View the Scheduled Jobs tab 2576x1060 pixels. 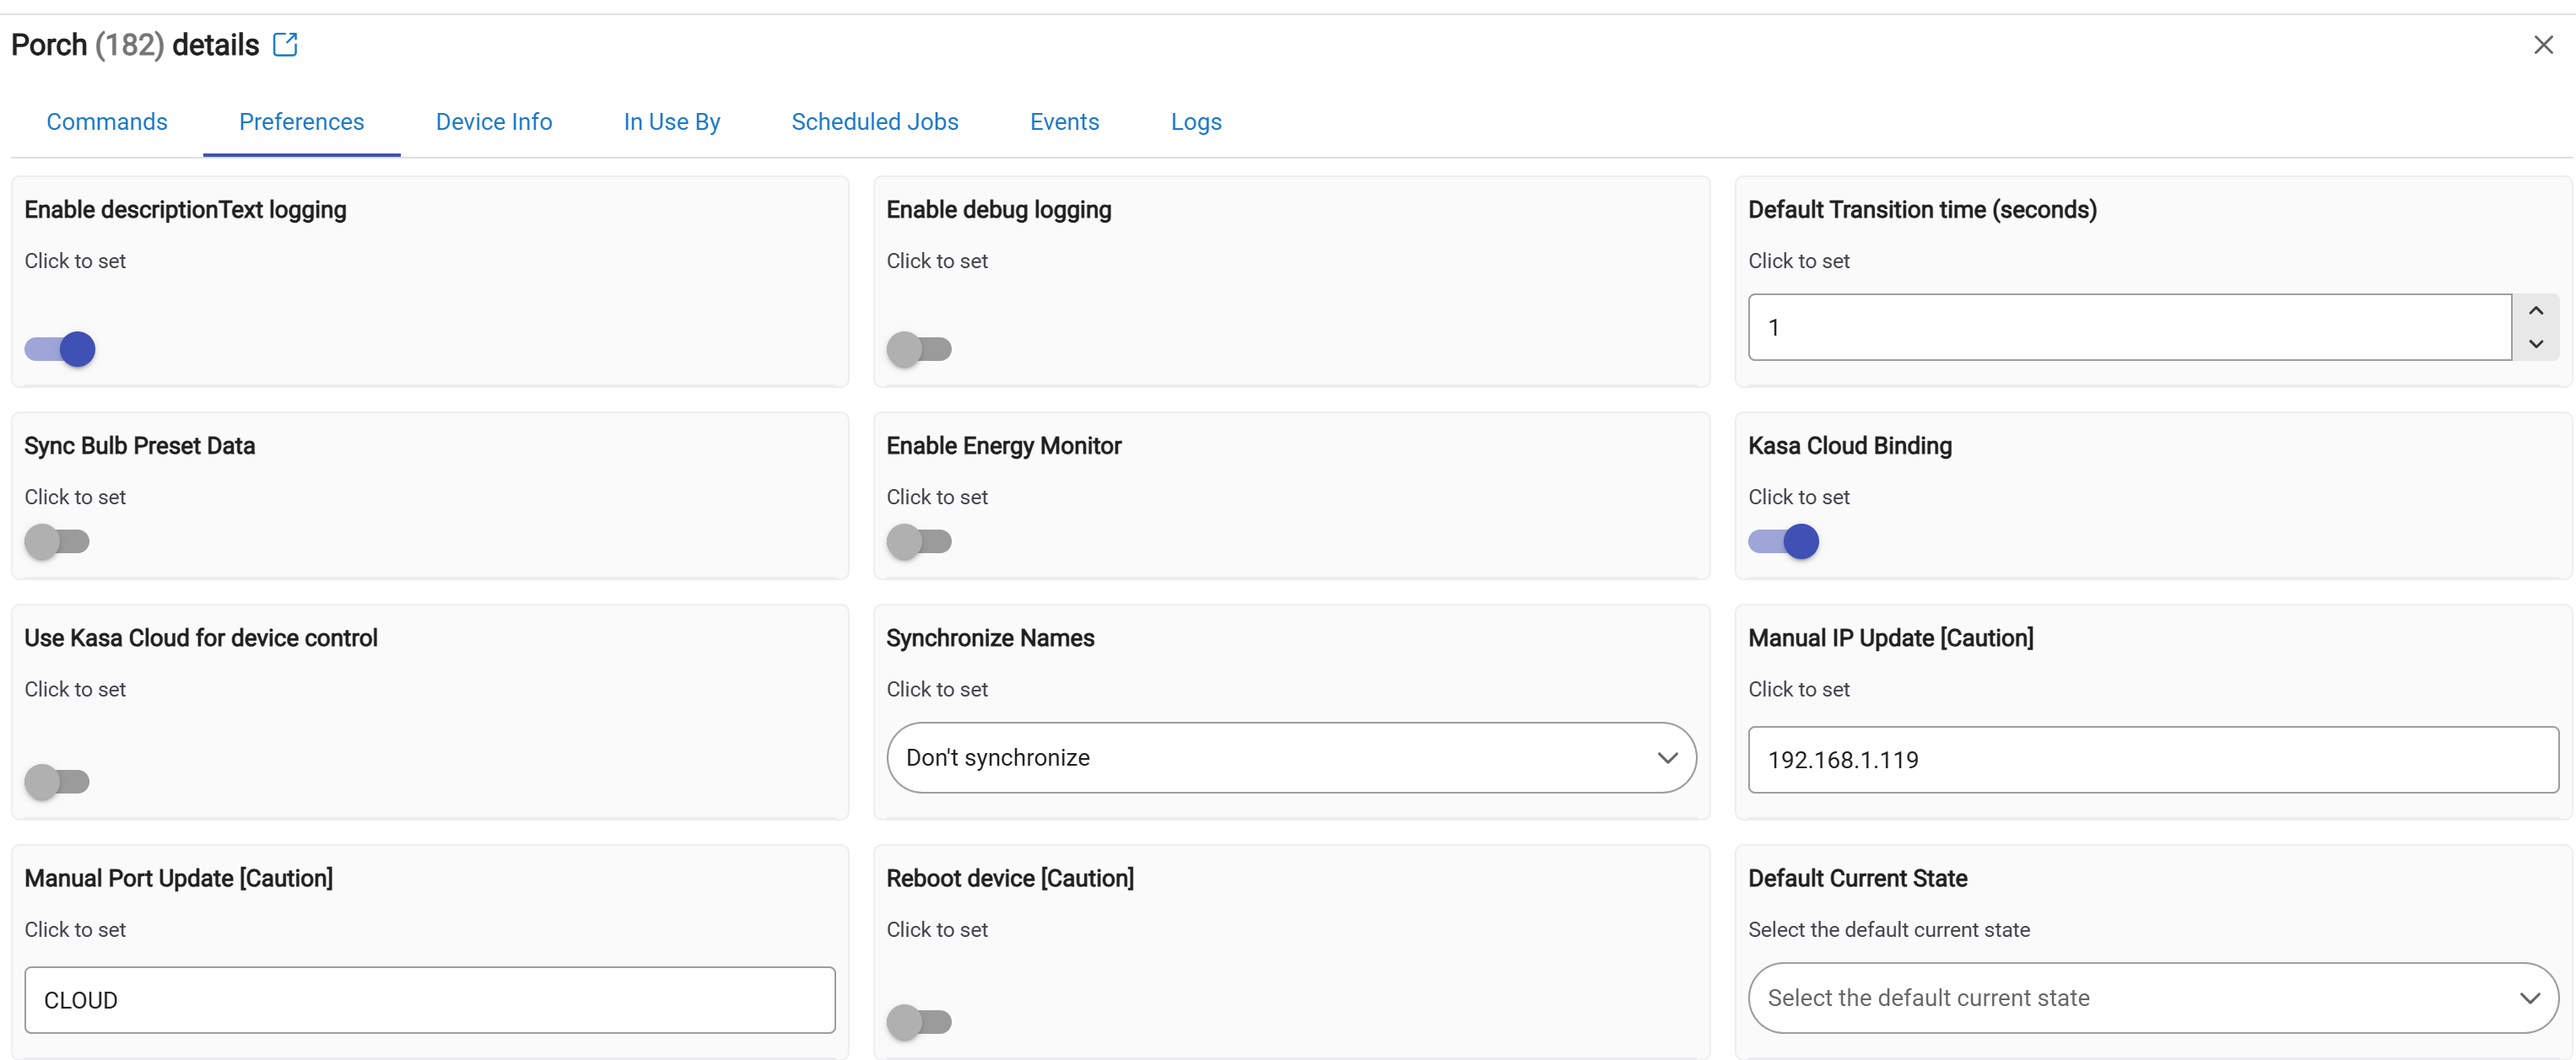pyautogui.click(x=874, y=122)
